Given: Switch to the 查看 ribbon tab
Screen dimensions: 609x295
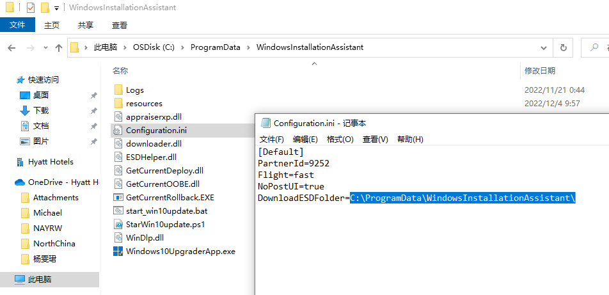Looking at the screenshot, I should (x=120, y=25).
